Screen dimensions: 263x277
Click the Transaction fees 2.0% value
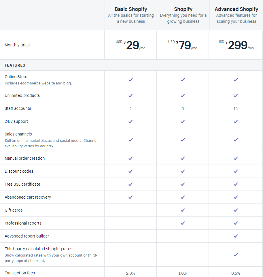(130, 273)
